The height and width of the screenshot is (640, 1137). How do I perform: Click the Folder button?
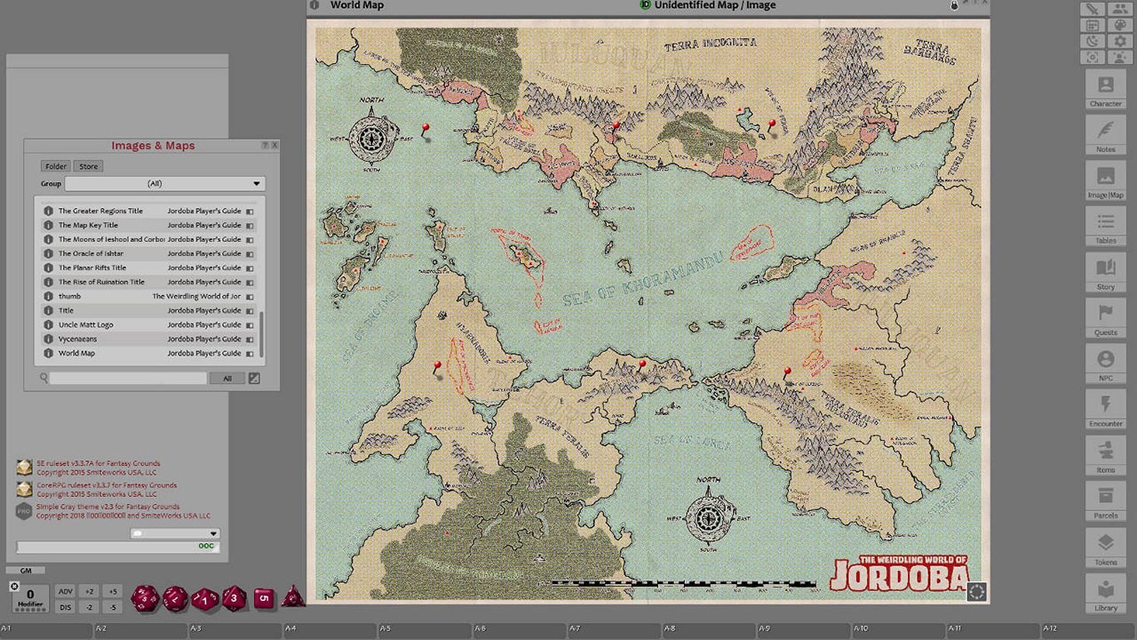pos(56,166)
